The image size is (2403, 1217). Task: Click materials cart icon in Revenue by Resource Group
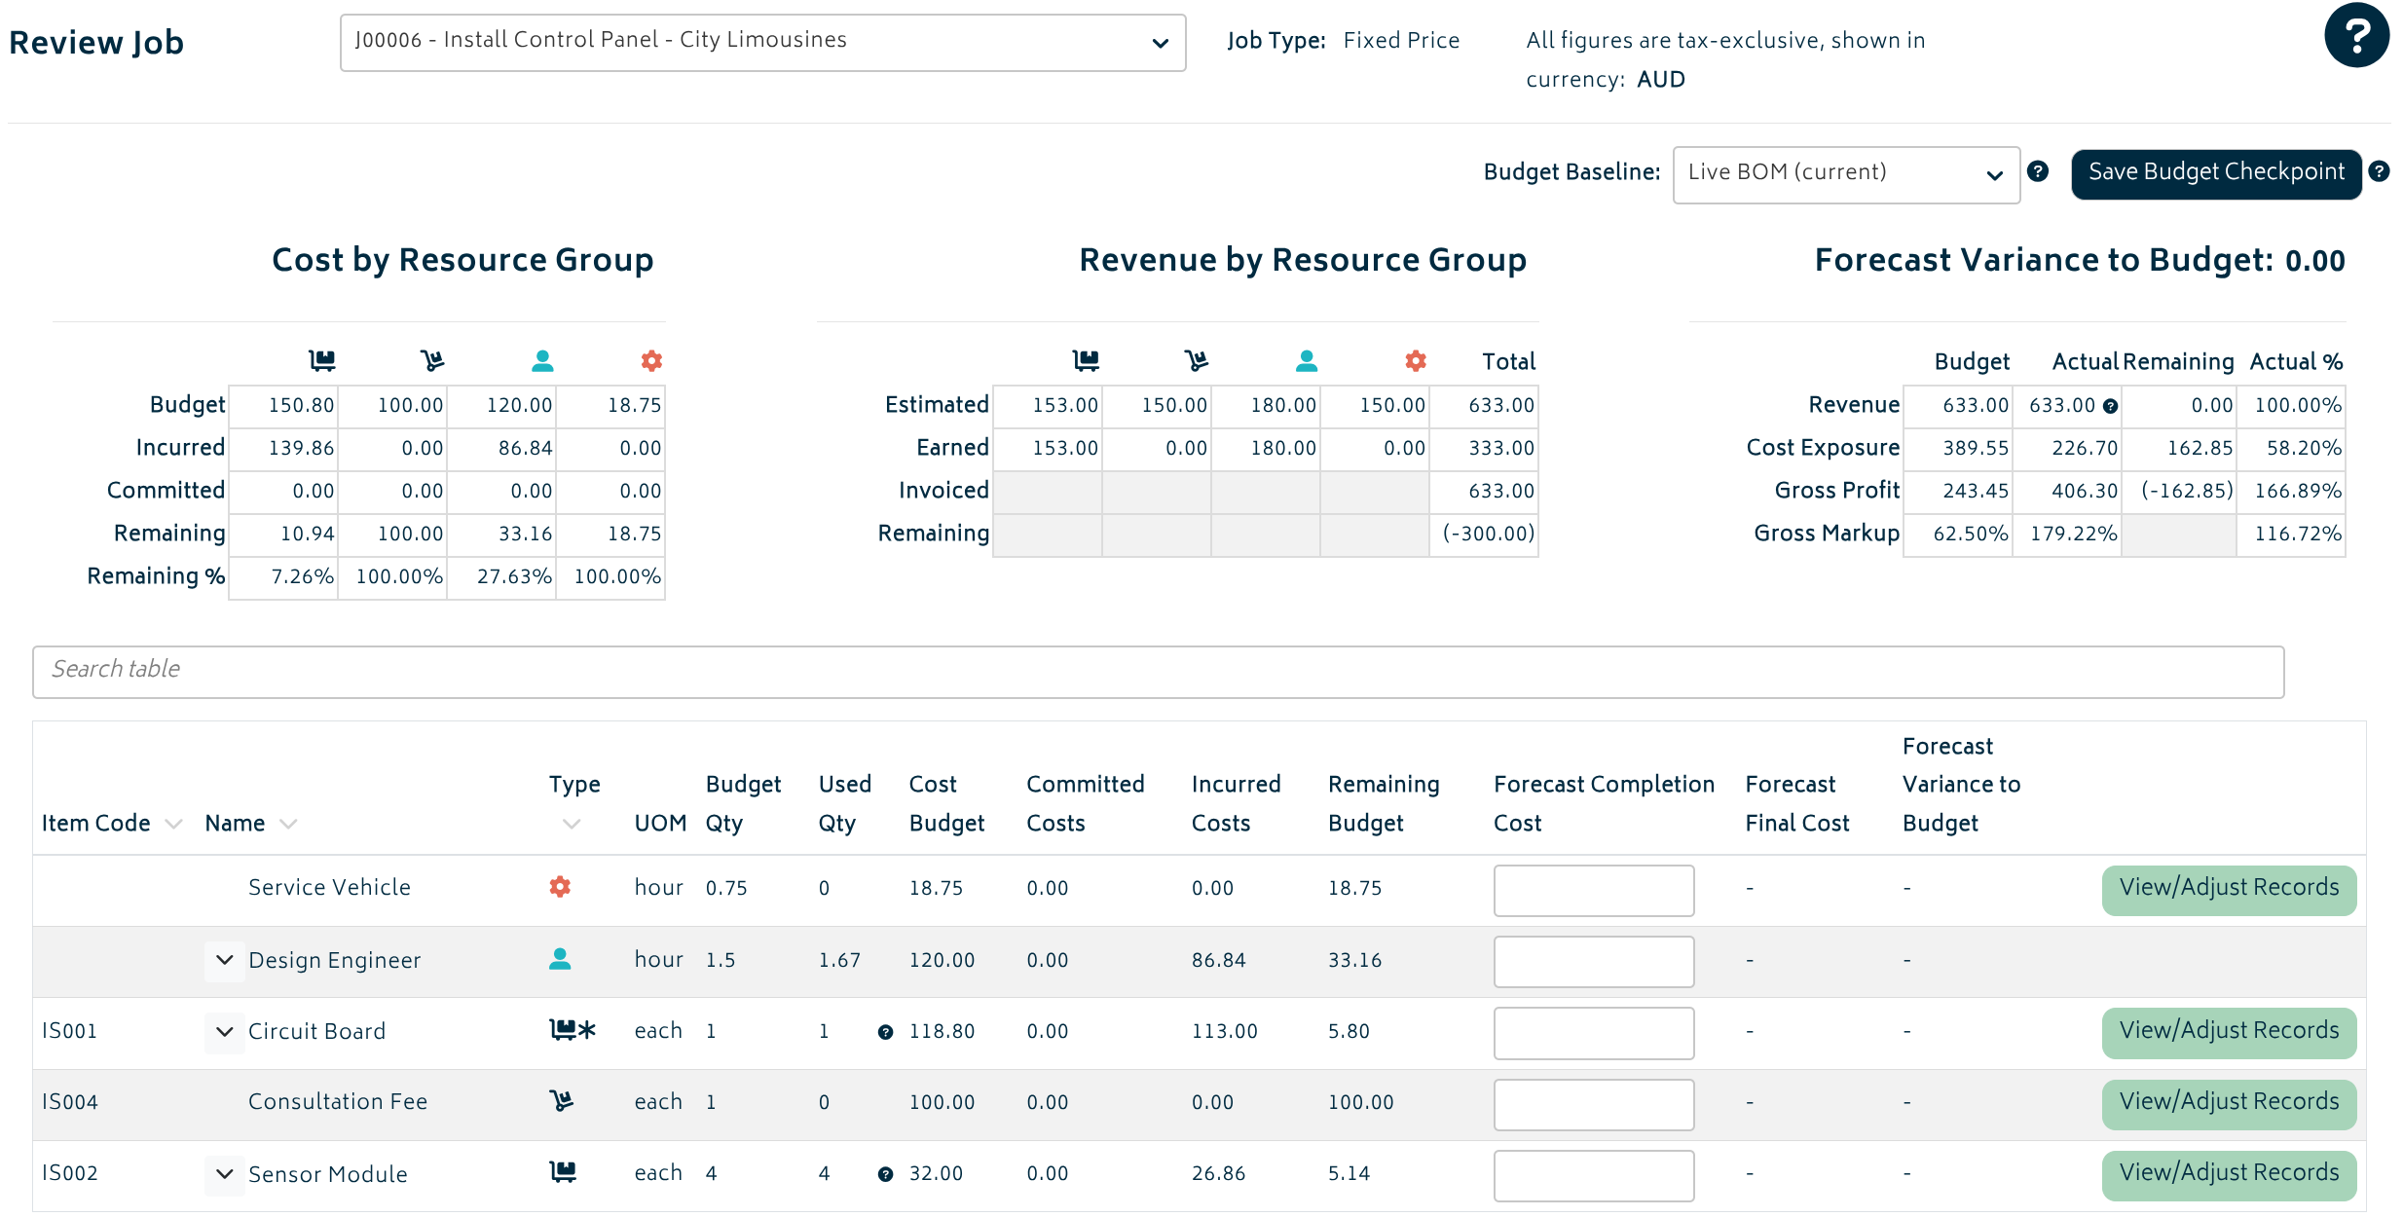click(1086, 361)
